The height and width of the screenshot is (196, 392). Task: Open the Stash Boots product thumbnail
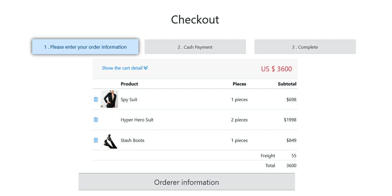(x=109, y=141)
